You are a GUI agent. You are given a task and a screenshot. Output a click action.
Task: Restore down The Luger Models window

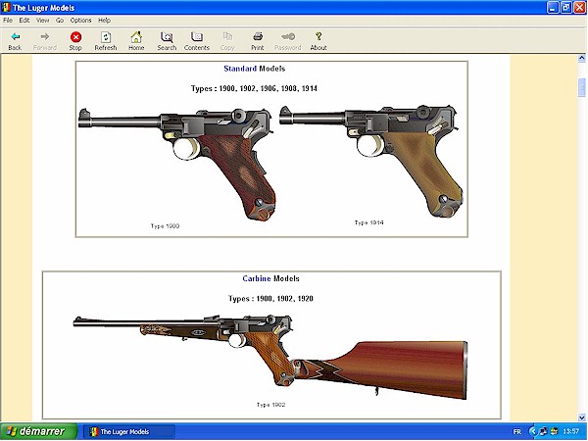(x=566, y=8)
